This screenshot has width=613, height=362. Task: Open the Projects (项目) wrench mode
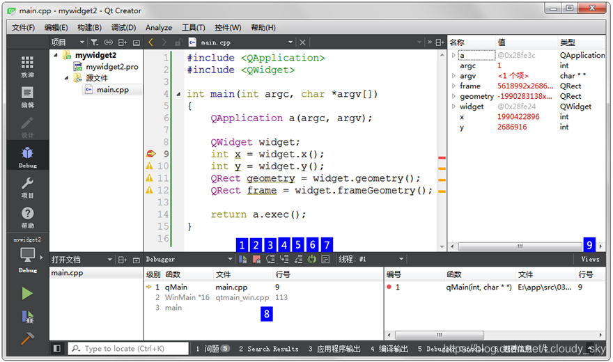[27, 187]
